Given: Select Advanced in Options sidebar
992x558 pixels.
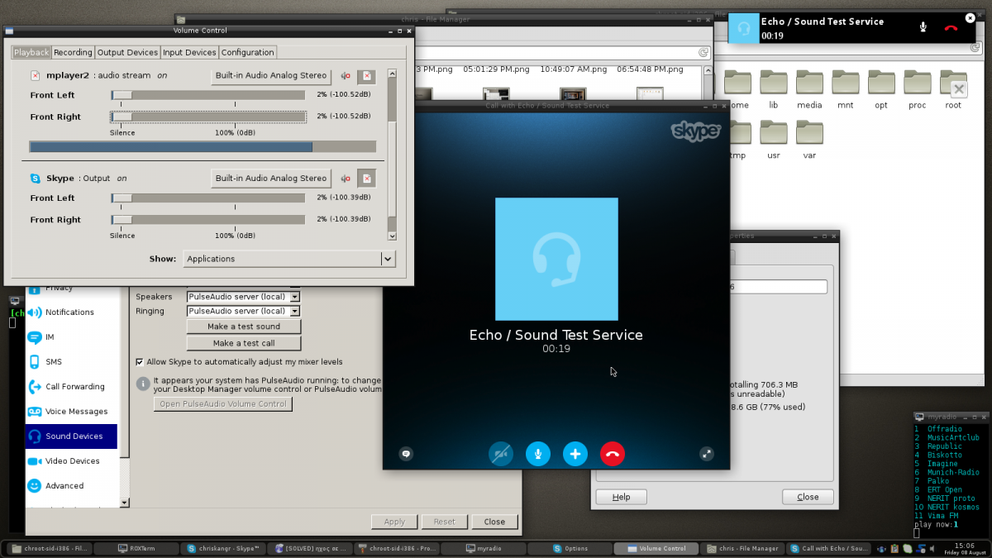Looking at the screenshot, I should tap(71, 486).
